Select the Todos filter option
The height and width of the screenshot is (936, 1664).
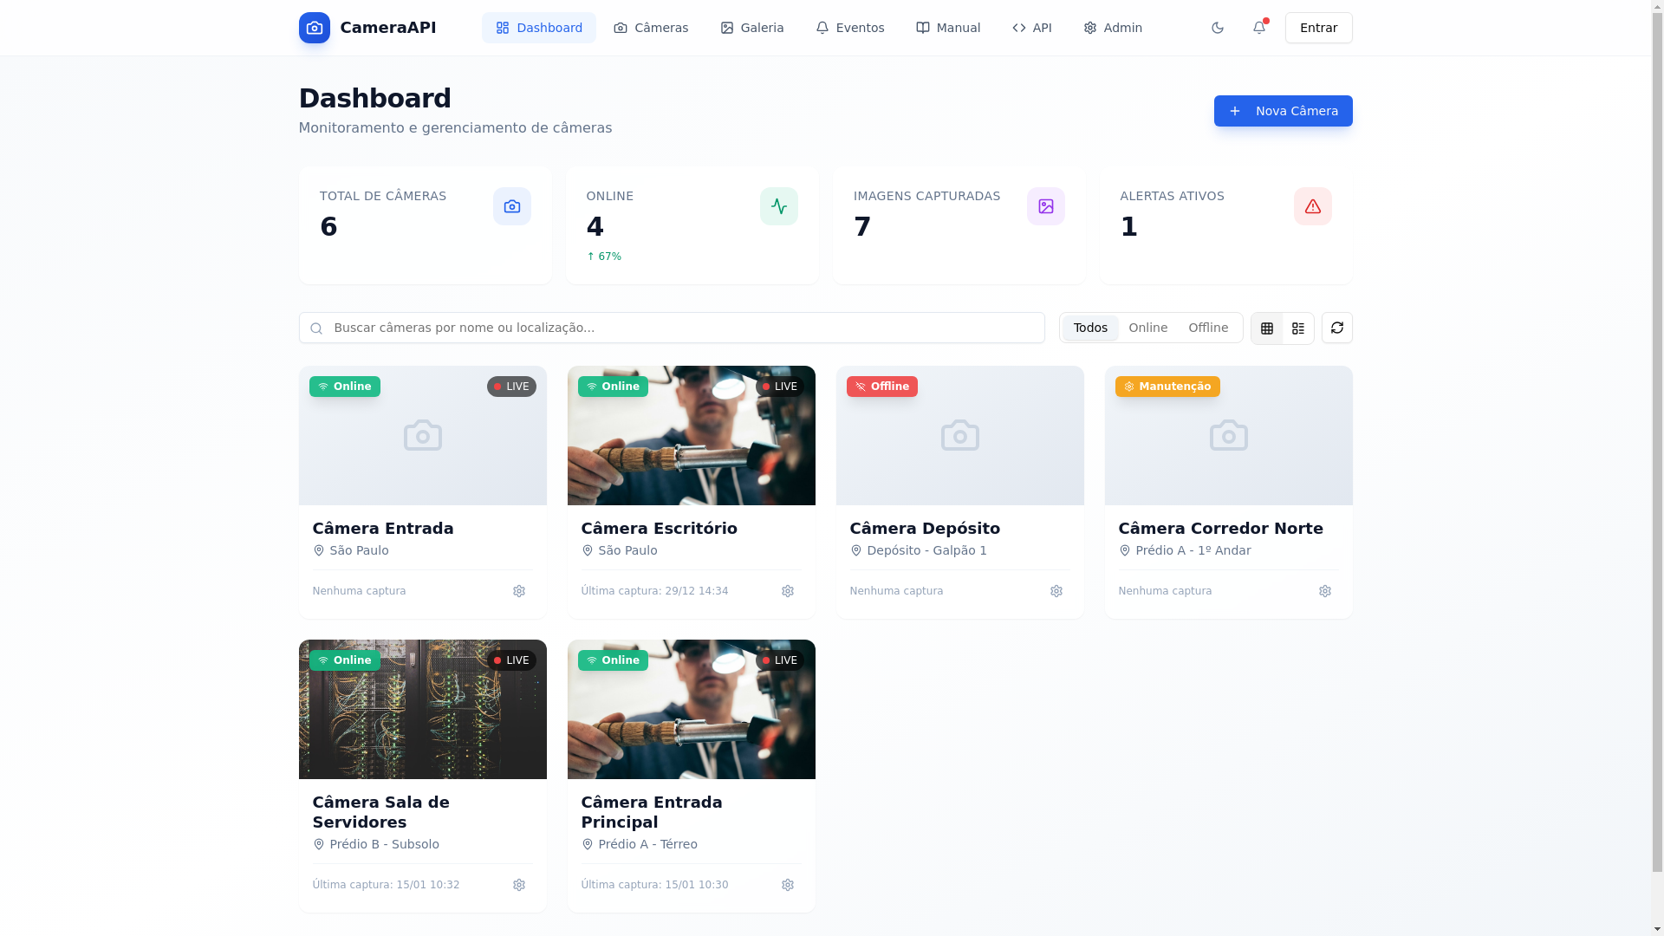(x=1089, y=328)
